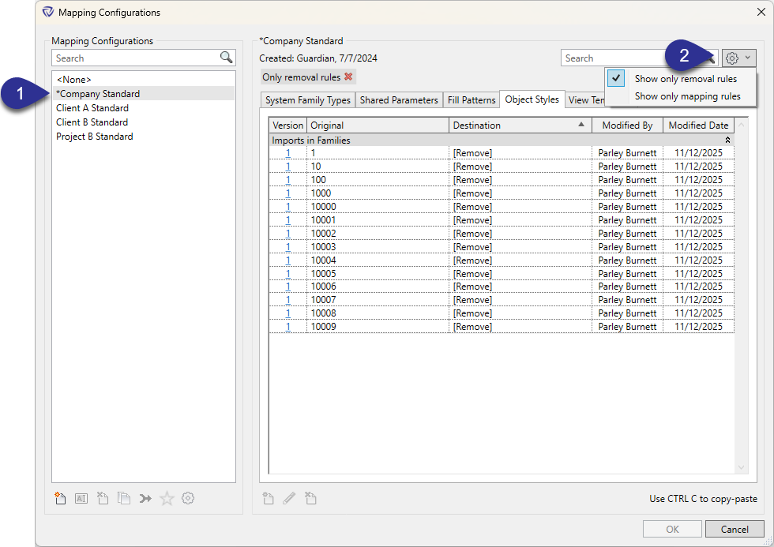Image resolution: width=774 pixels, height=547 pixels.
Task: Click the Modified By column header
Action: pyautogui.click(x=627, y=126)
